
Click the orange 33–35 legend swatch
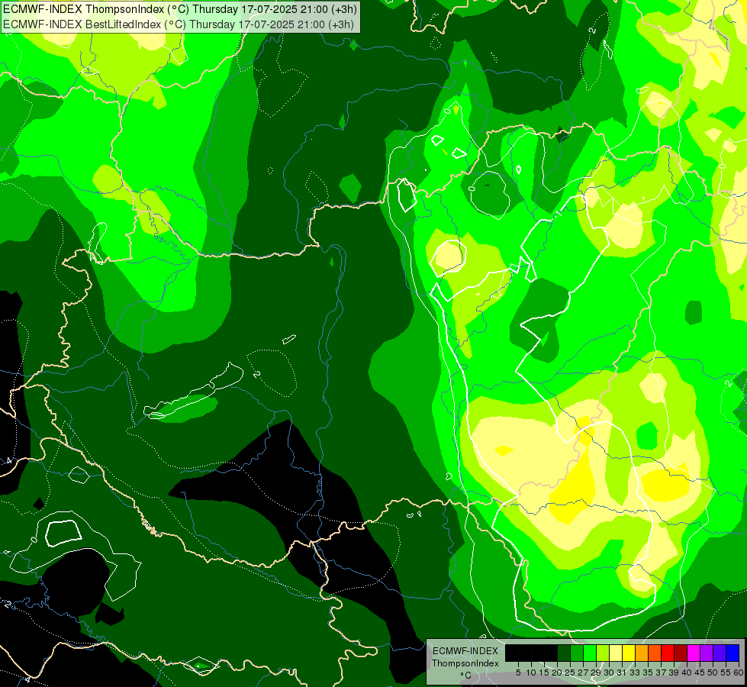click(x=642, y=653)
